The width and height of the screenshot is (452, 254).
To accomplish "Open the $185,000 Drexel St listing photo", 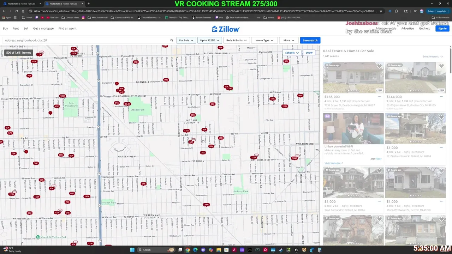I will point(353,78).
